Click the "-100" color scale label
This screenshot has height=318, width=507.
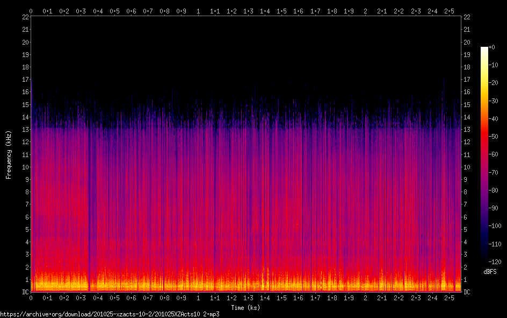(495, 226)
